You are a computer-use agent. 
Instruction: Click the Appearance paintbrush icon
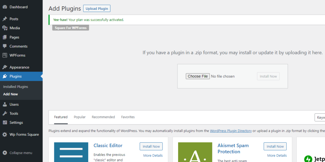pyautogui.click(x=4, y=67)
